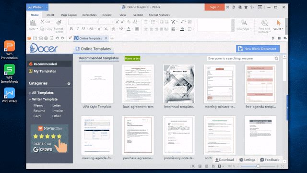Toggle Italic formatting

[78, 29]
